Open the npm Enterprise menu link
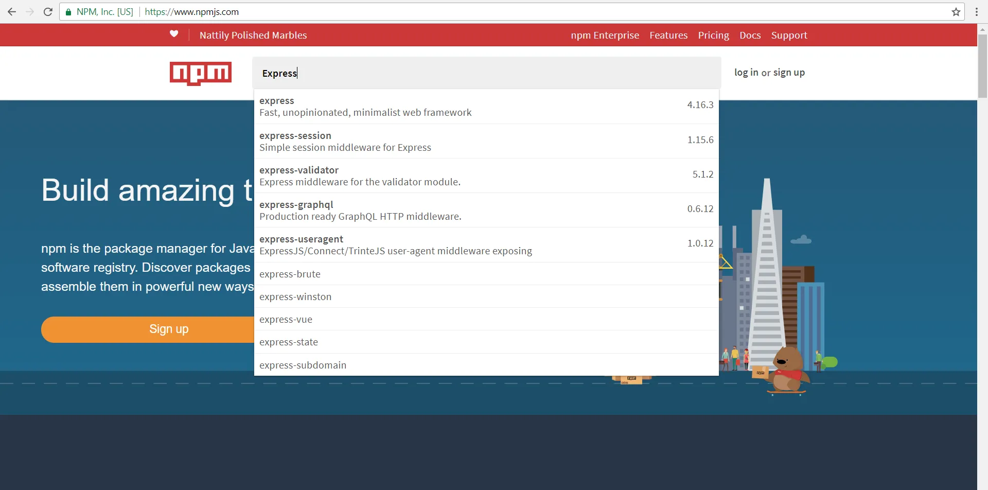This screenshot has width=988, height=490. pos(605,35)
